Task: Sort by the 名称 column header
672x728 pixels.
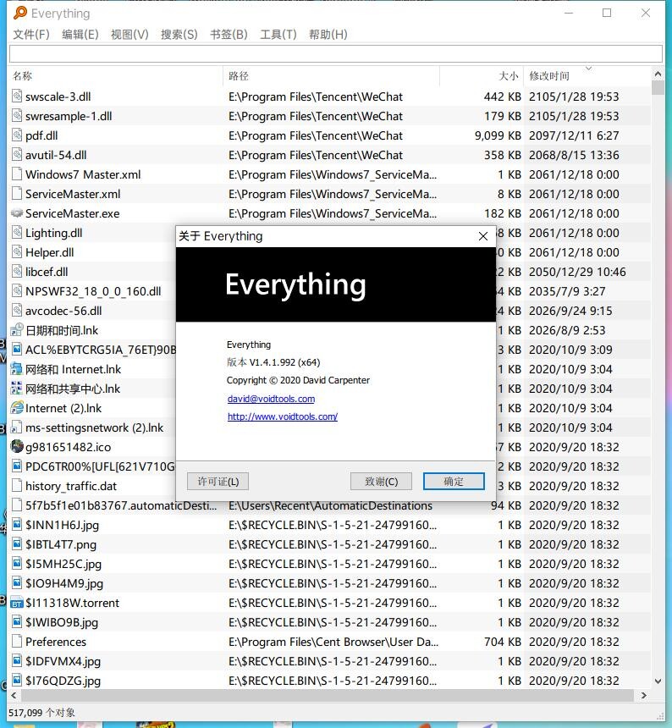Action: click(x=23, y=76)
